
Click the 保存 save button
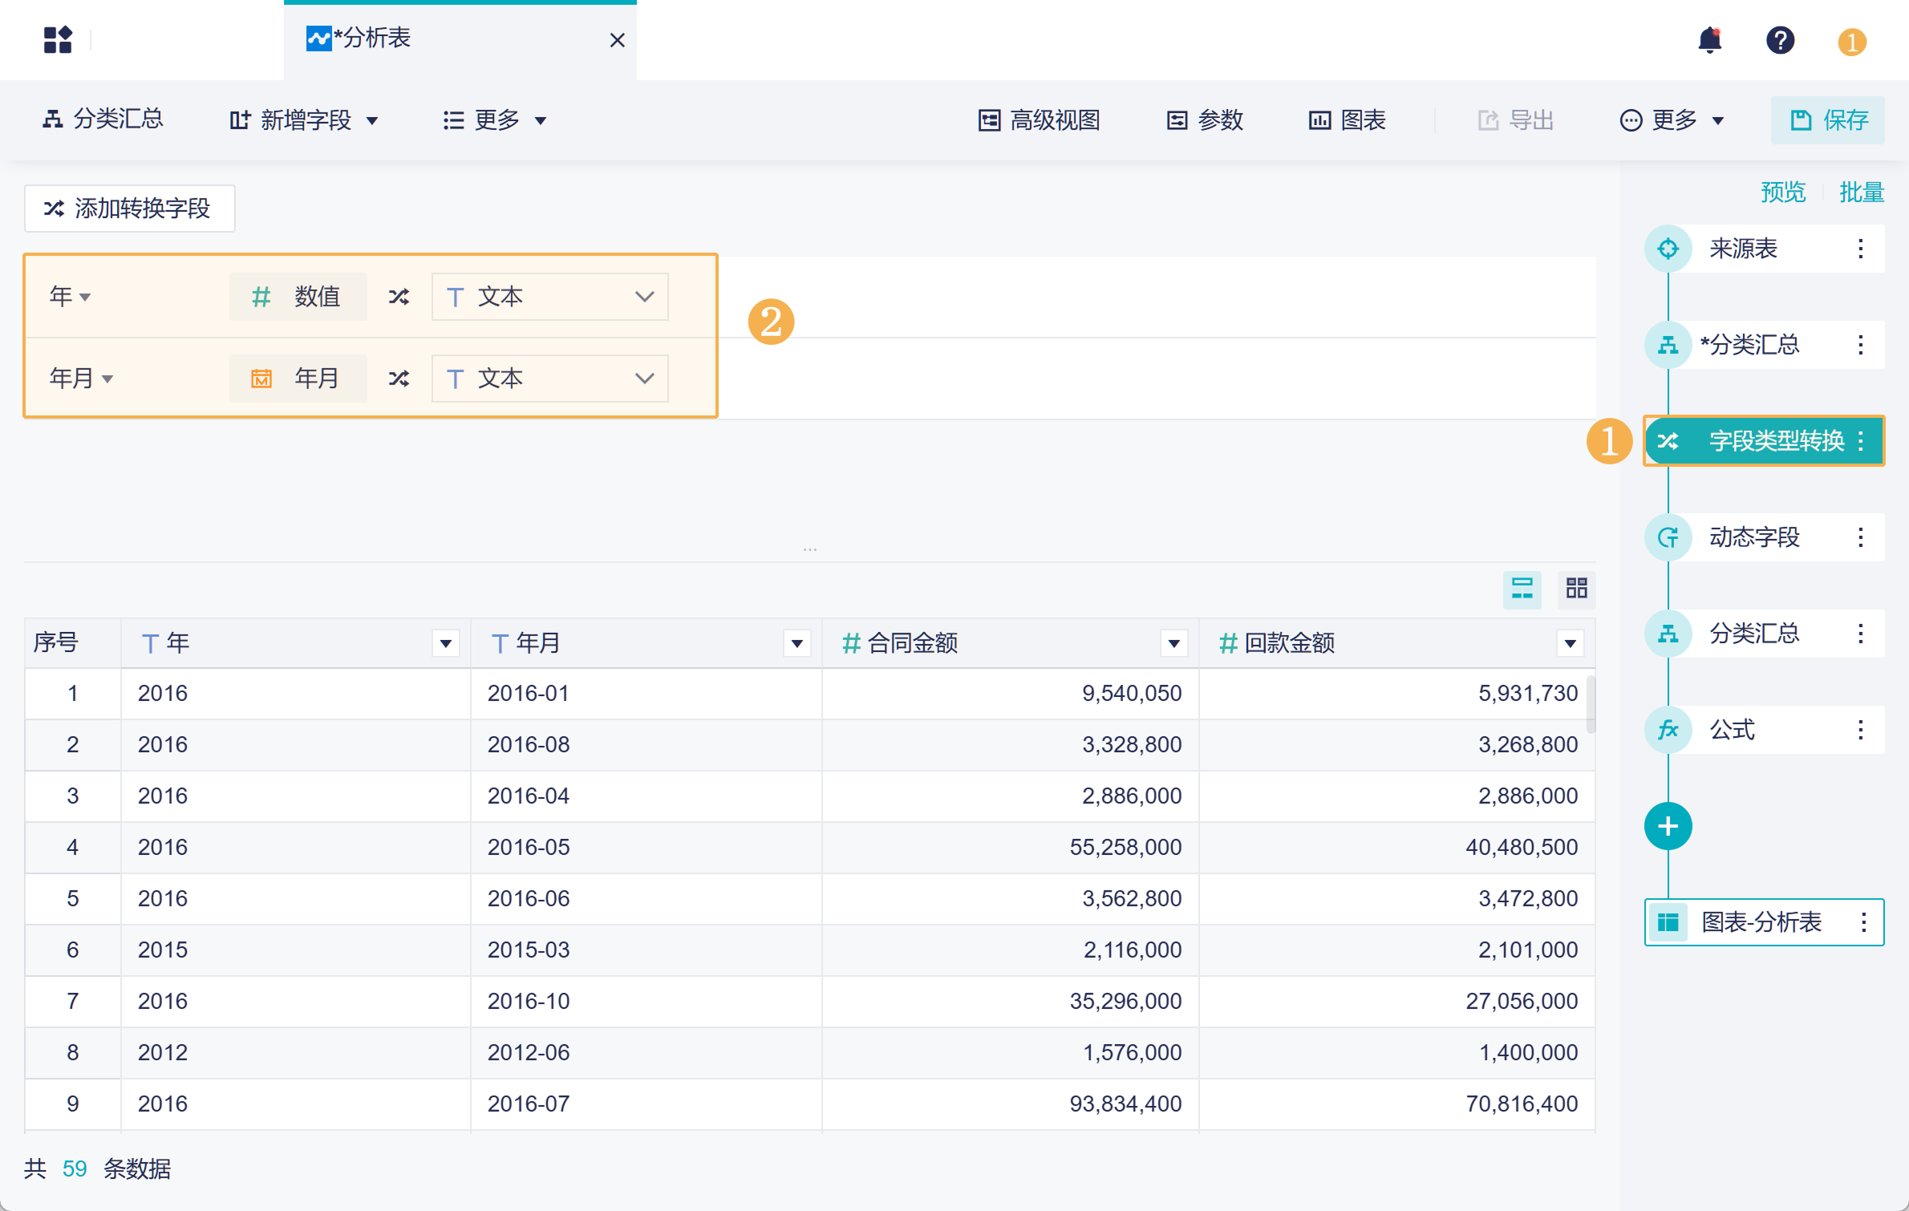[1828, 120]
